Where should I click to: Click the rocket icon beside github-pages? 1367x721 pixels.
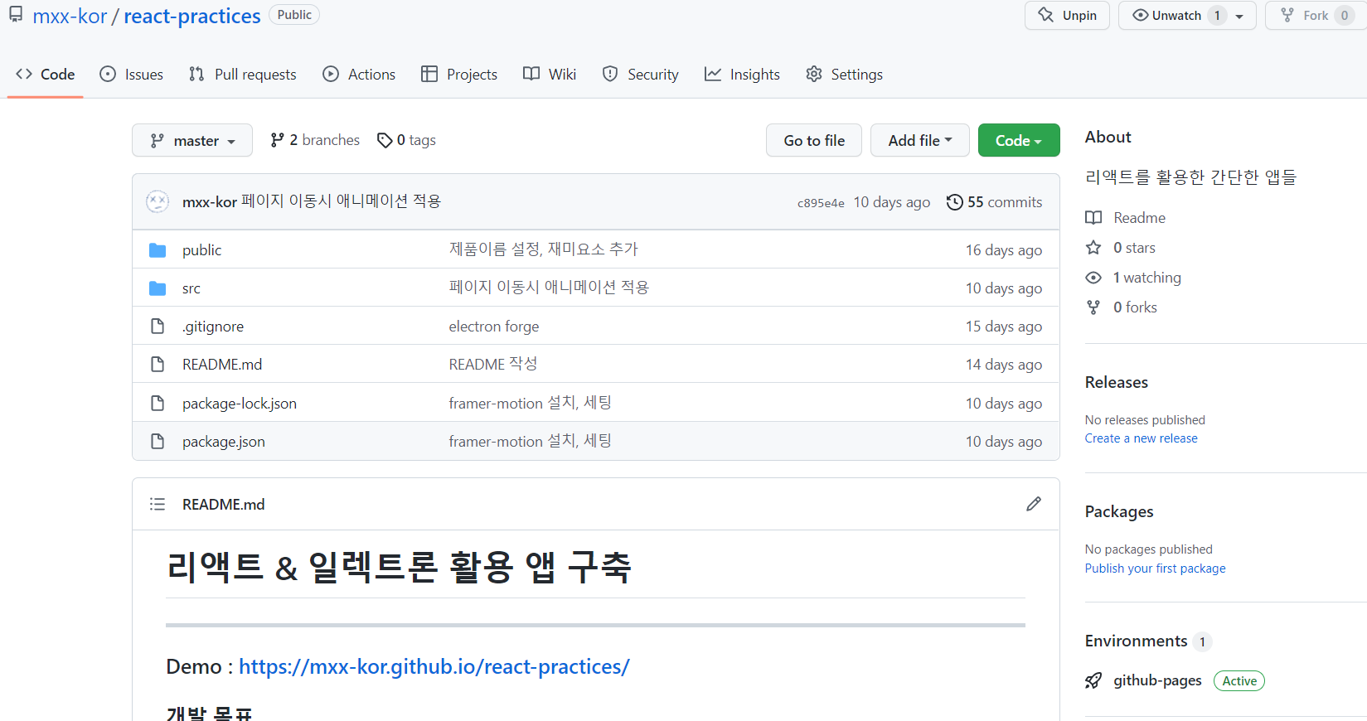[x=1093, y=681]
